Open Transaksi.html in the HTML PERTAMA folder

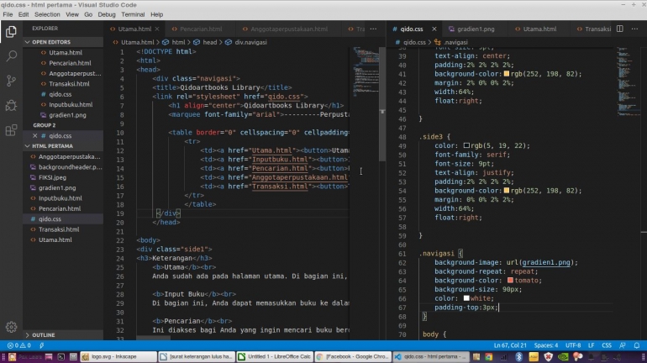pyautogui.click(x=59, y=229)
